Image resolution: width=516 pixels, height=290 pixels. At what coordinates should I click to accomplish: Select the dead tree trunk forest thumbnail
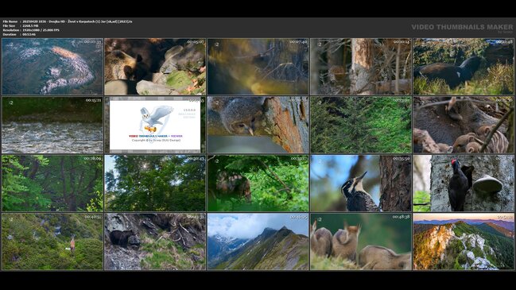361,67
